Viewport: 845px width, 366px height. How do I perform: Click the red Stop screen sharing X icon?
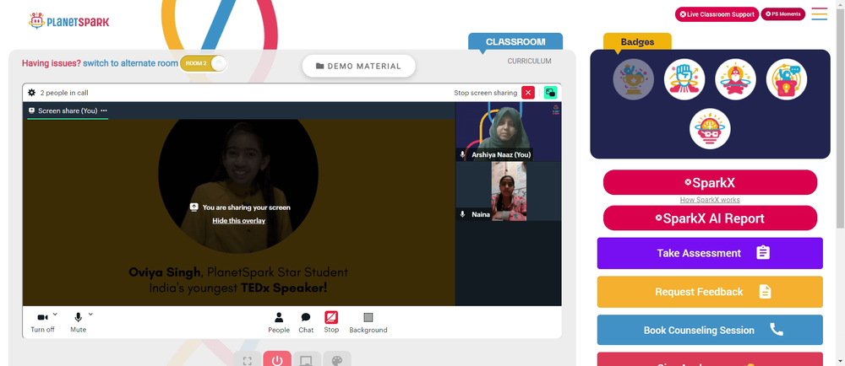[x=528, y=93]
